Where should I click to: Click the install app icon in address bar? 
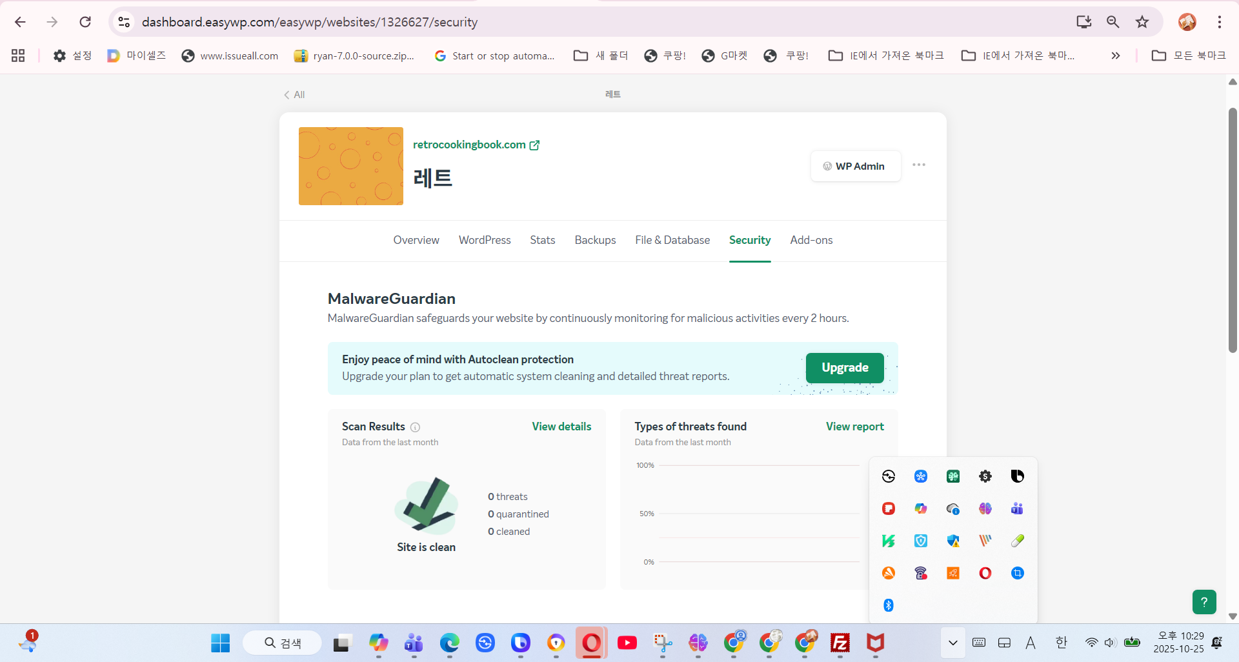pyautogui.click(x=1084, y=22)
